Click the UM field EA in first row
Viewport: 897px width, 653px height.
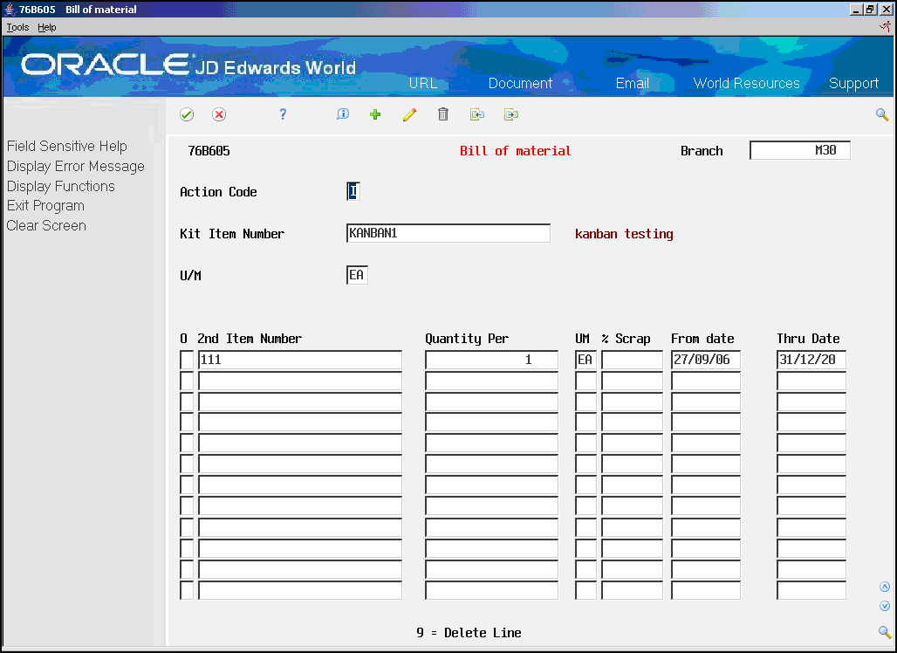pyautogui.click(x=585, y=360)
